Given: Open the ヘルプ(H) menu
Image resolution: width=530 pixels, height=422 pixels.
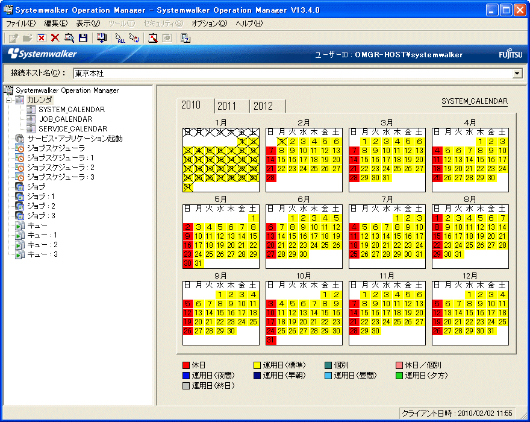Looking at the screenshot, I should click(x=249, y=24).
